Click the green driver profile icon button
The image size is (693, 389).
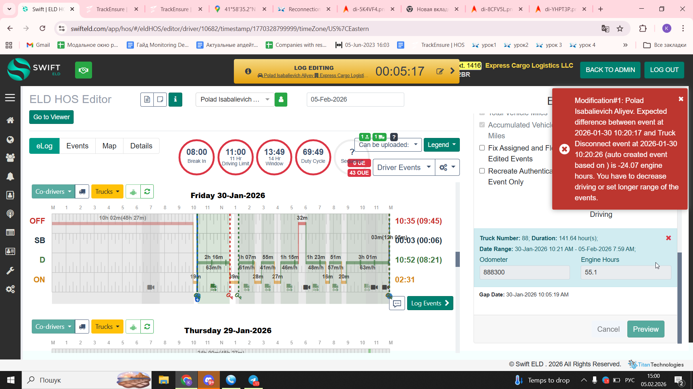(281, 99)
